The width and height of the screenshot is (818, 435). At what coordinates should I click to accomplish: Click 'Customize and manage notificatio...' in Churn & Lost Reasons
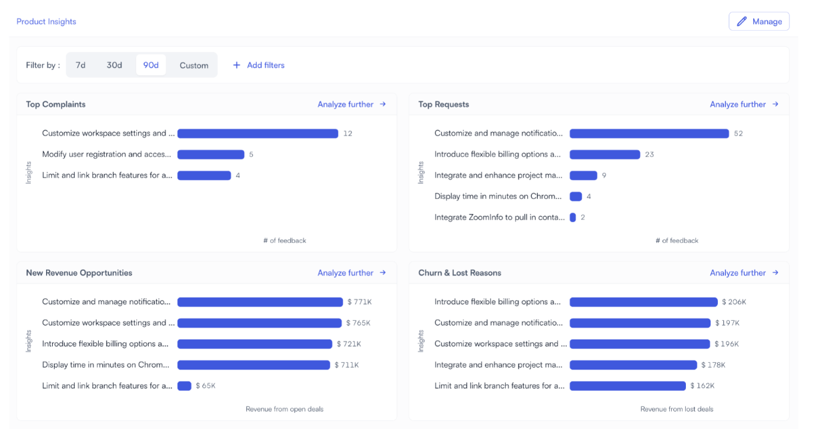click(x=498, y=323)
